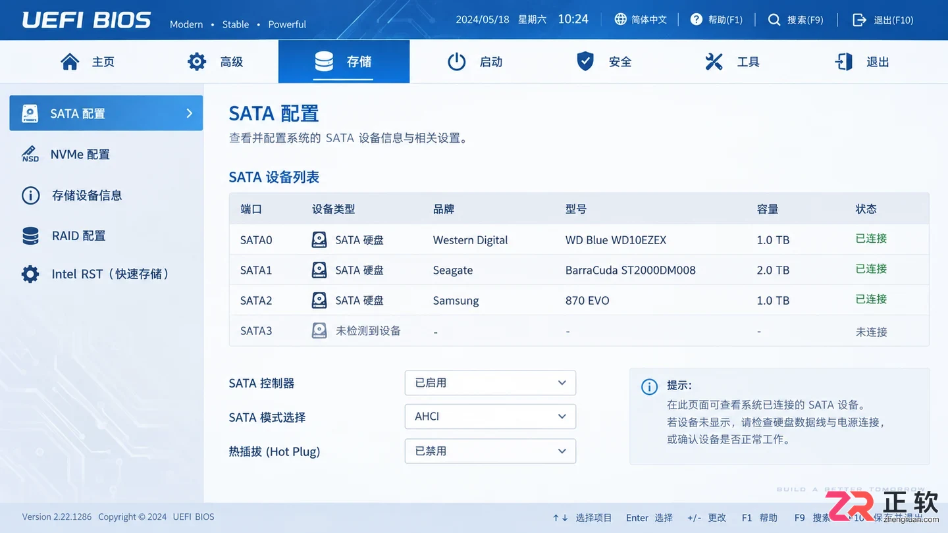Select the 存储 tab
This screenshot has height=533, width=948.
344,62
